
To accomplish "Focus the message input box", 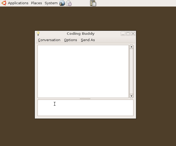I will [85, 108].
